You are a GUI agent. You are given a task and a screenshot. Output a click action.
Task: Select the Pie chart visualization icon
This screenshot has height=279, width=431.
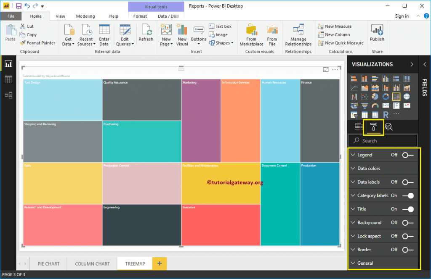pos(375,96)
